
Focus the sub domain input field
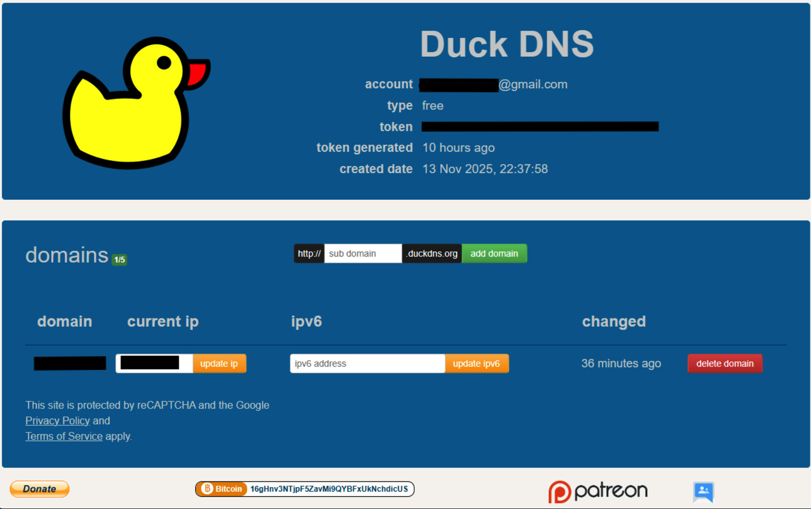click(x=362, y=253)
